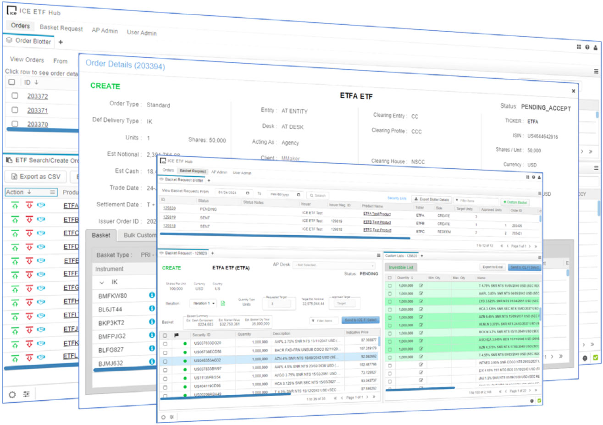Open the Bulk Custom tab in Order Details
Image resolution: width=603 pixels, height=425 pixels.
coord(140,235)
